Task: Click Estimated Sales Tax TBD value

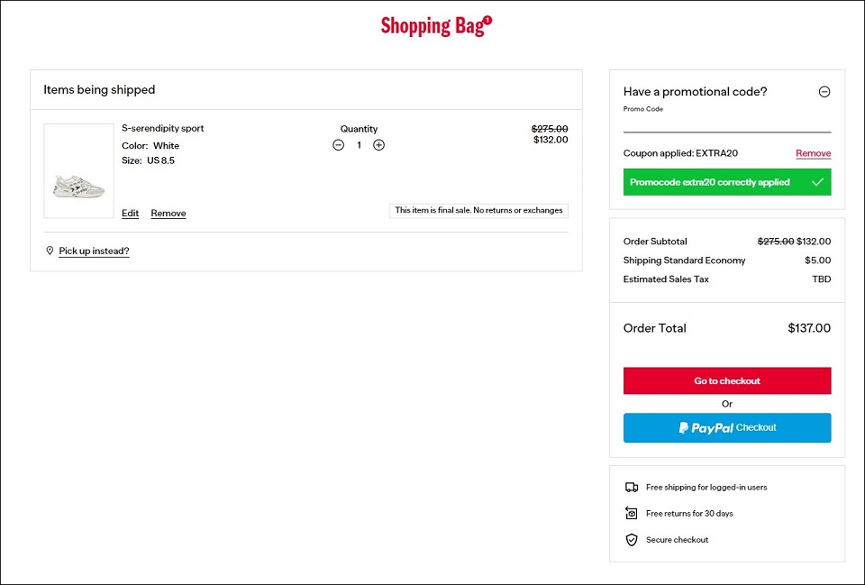Action: [822, 279]
